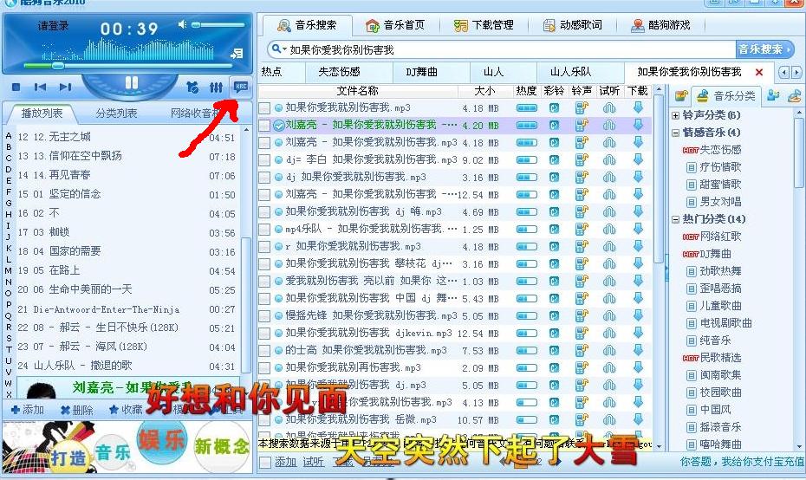Viewport: 806px width, 480px height.
Task: Click the mini-mode arrow icon in player display
Action: pyautogui.click(x=237, y=54)
